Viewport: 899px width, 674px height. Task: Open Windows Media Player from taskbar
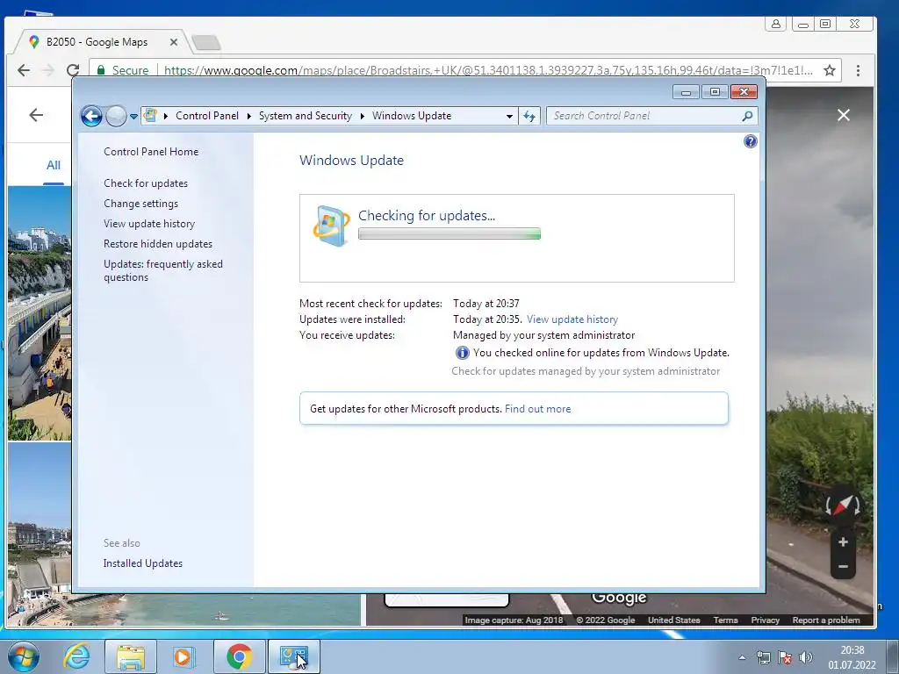point(184,656)
